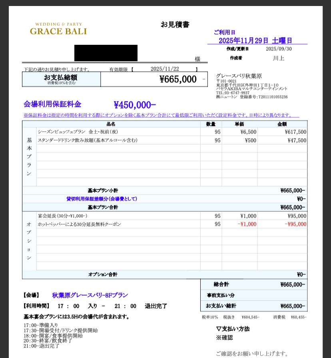Click the underlined blue 保証料金 note line
Image resolution: width=331 pixels, height=358 pixels.
tap(160, 115)
